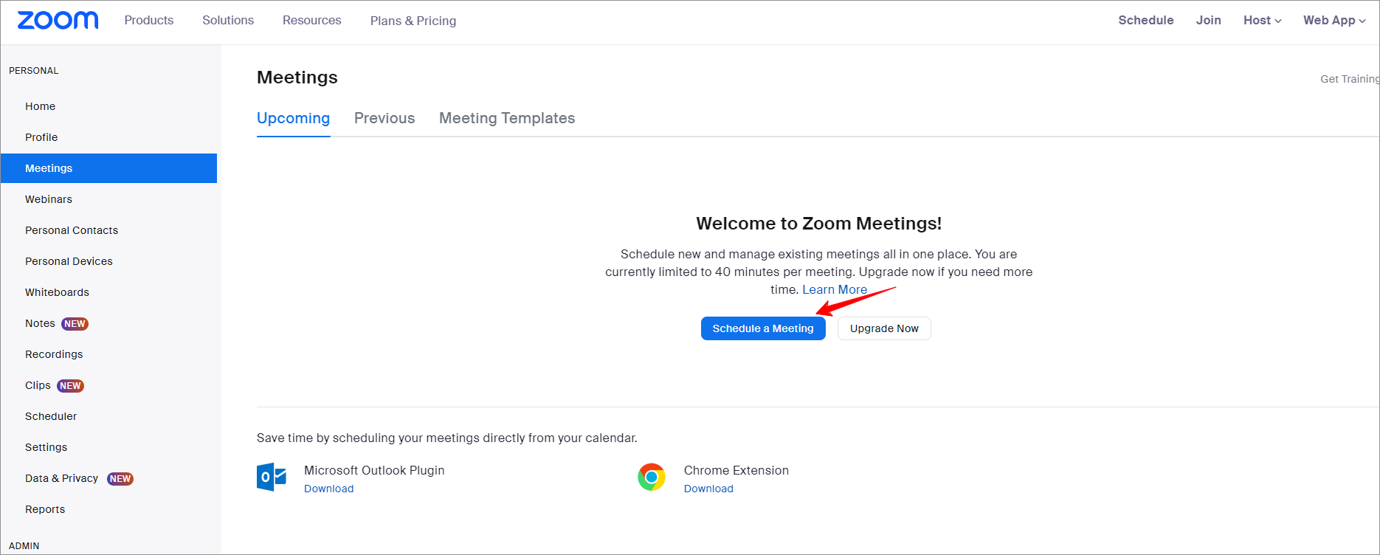
Task: Go to Plans & Pricing
Action: coord(413,21)
